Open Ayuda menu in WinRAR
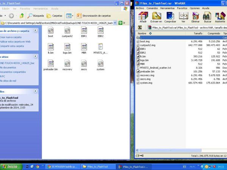 tap(205, 8)
